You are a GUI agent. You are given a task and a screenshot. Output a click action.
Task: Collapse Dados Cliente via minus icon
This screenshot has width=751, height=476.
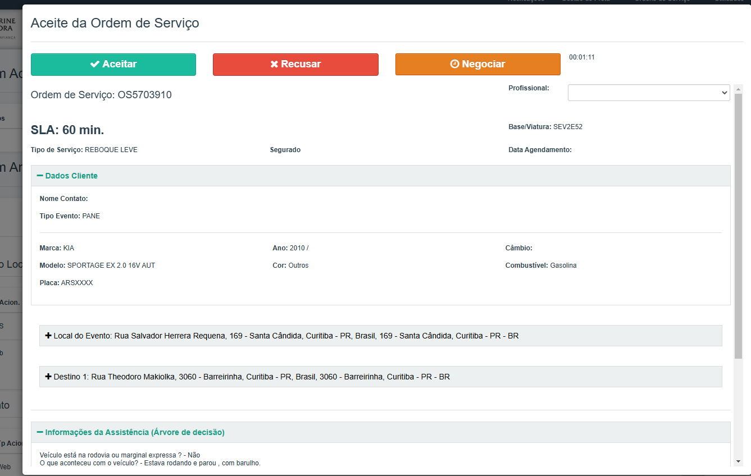coord(40,176)
